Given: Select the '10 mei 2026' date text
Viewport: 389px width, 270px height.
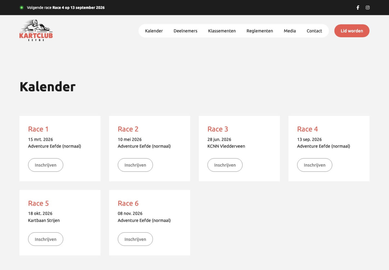Looking at the screenshot, I should [x=130, y=139].
